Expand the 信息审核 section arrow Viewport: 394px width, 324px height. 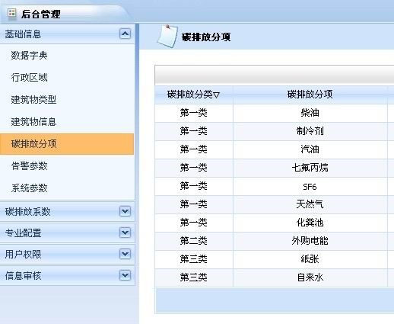(x=125, y=275)
